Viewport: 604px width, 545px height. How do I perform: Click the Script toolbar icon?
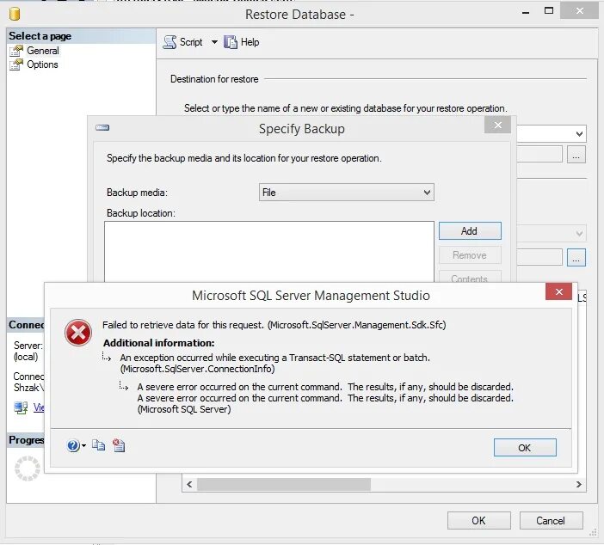169,42
